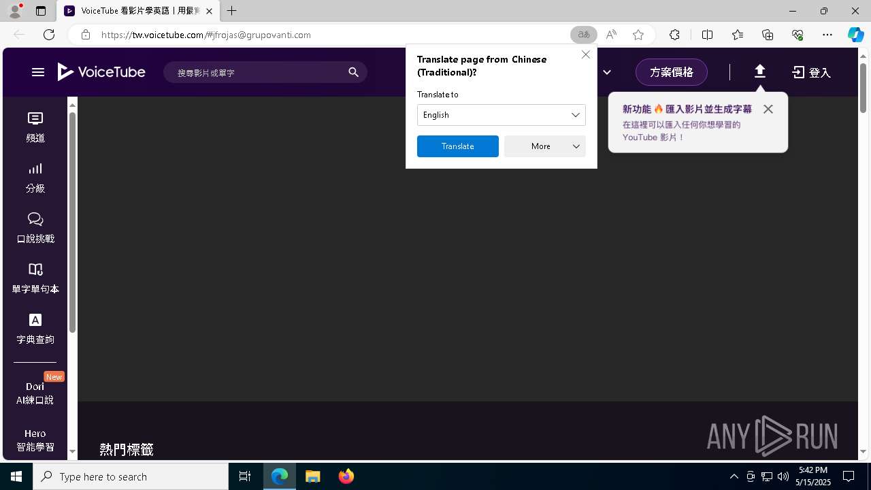Image resolution: width=871 pixels, height=490 pixels.
Task: Open the 頻道 channels sidebar item
Action: coord(35,128)
